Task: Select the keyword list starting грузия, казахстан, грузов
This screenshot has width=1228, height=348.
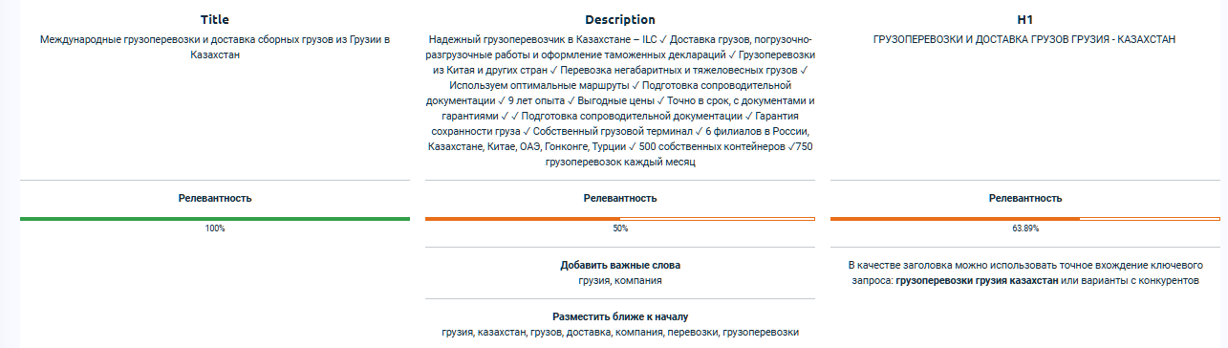Action: click(619, 332)
